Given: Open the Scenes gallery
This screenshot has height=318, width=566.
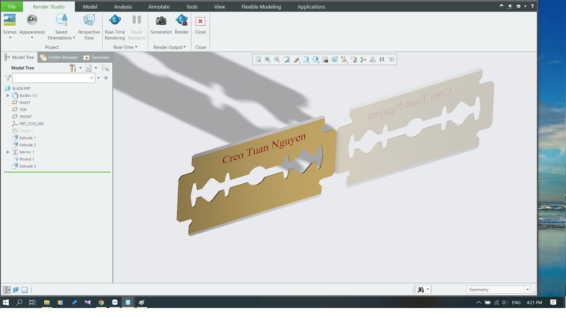Looking at the screenshot, I should coord(10,26).
